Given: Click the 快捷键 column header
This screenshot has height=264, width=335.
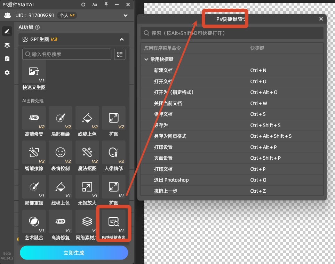Looking at the screenshot, I should coord(257,48).
